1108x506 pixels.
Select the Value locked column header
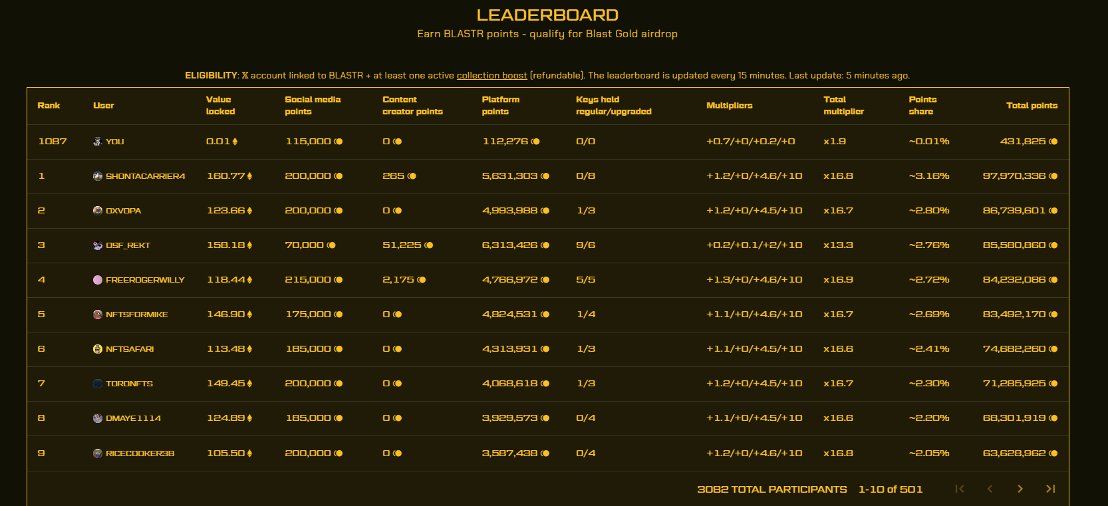pyautogui.click(x=220, y=106)
